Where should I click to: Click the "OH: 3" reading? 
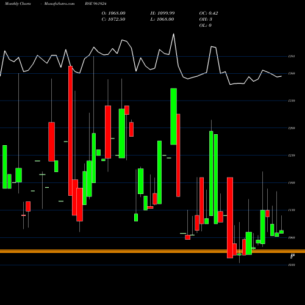click(206, 20)
